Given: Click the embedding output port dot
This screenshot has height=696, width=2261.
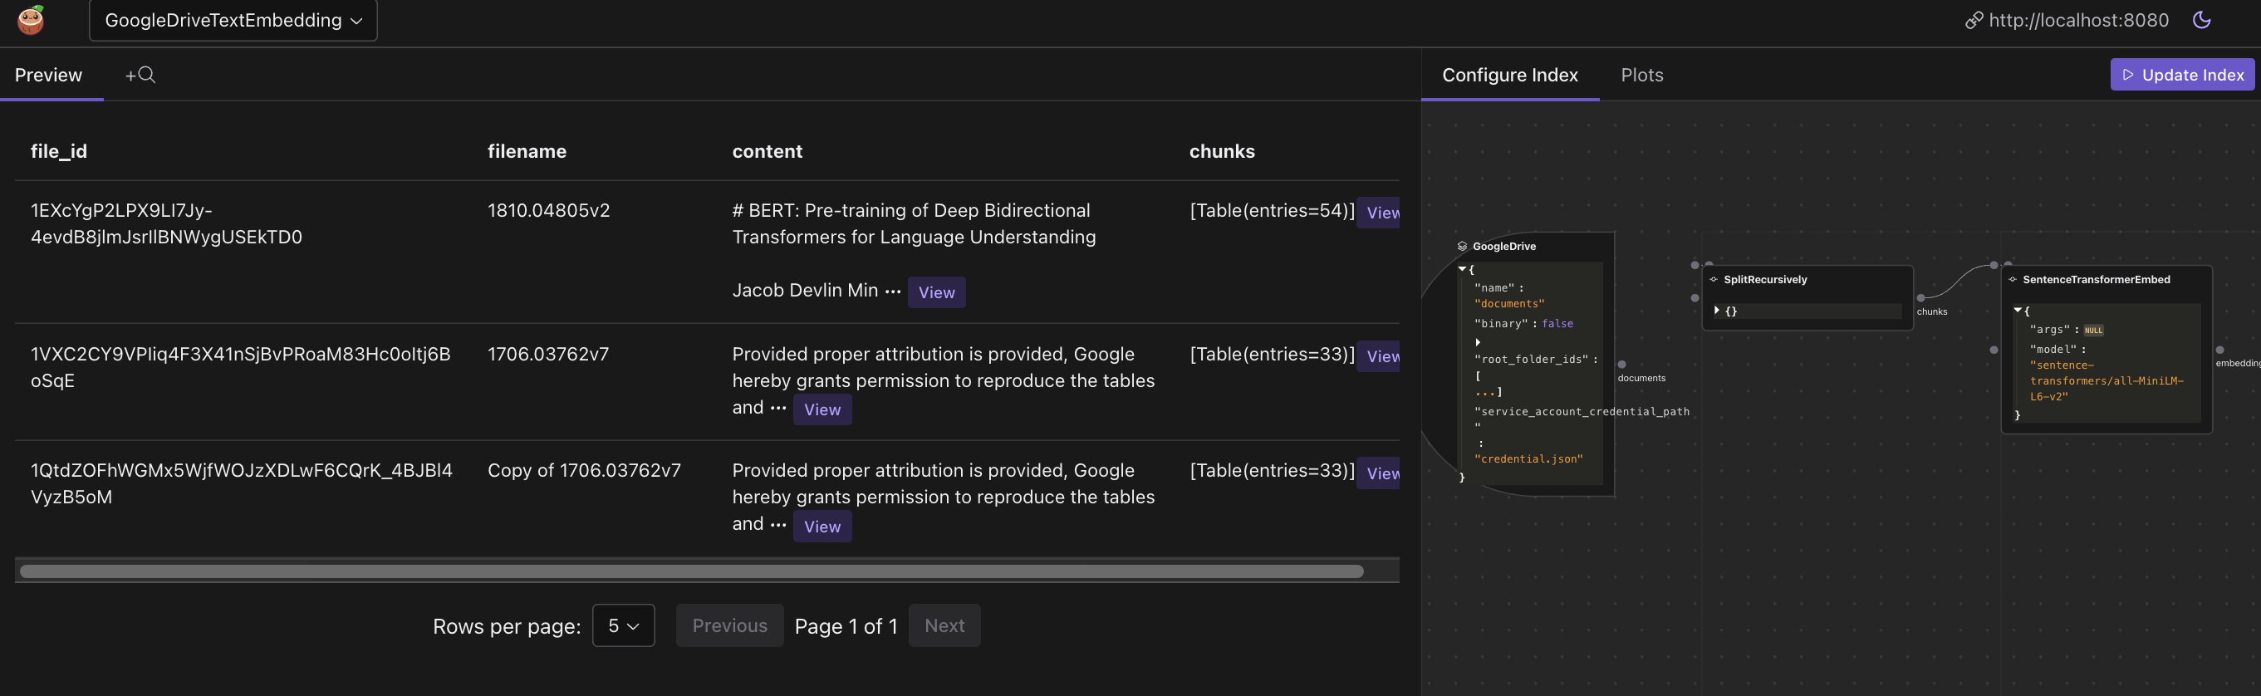Looking at the screenshot, I should (2220, 350).
